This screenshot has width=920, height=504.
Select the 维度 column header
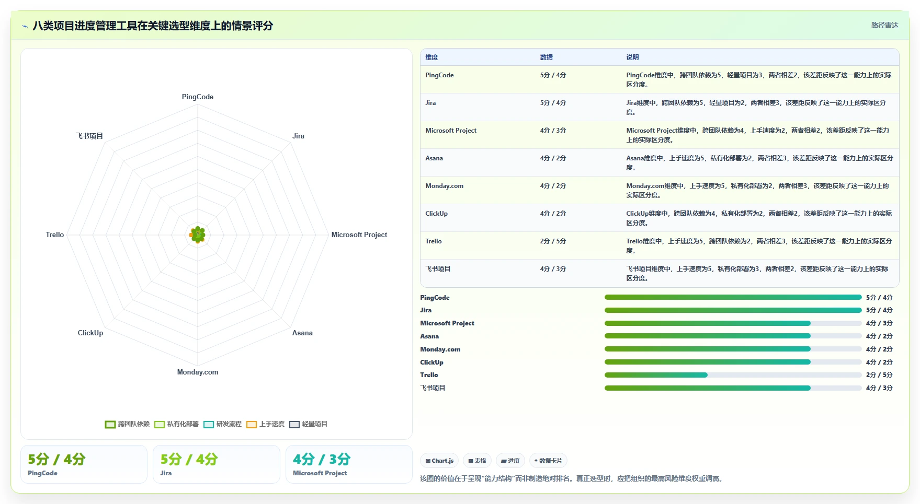pyautogui.click(x=431, y=57)
